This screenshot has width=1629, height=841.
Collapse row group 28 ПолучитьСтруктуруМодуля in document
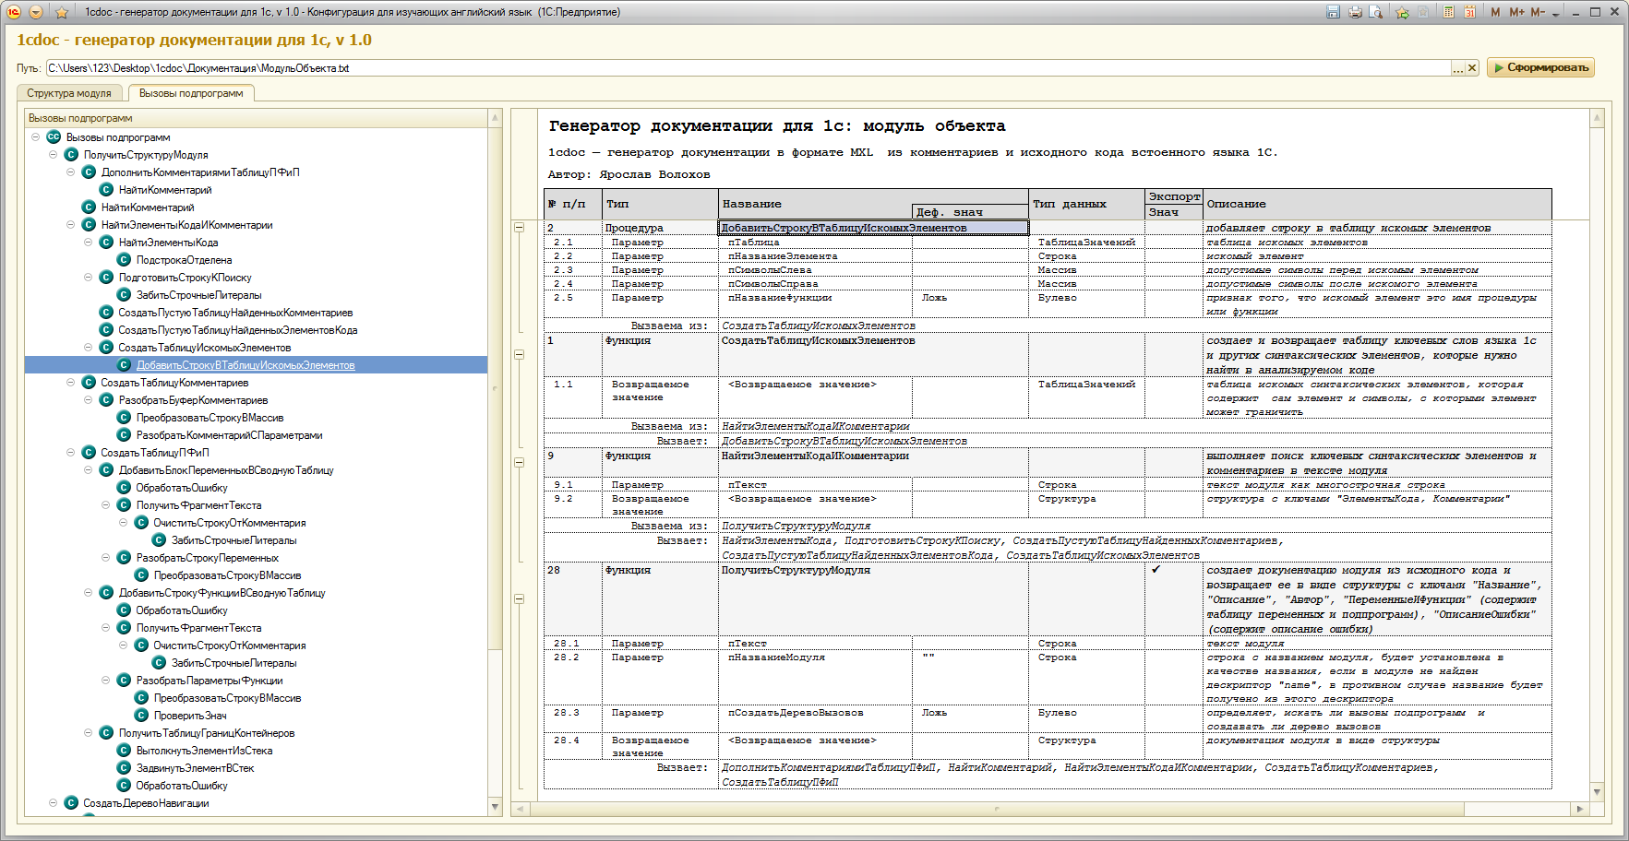click(x=519, y=599)
